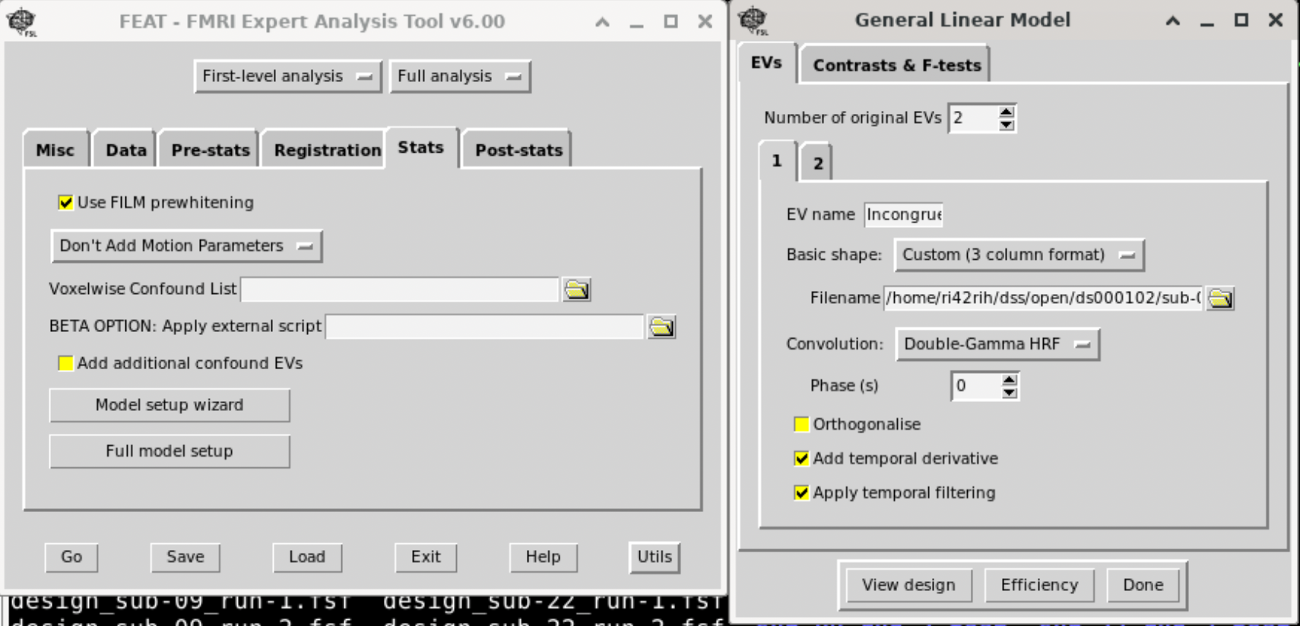Image resolution: width=1300 pixels, height=626 pixels.
Task: Click FSL logo in FEAT title bar
Action: point(21,21)
